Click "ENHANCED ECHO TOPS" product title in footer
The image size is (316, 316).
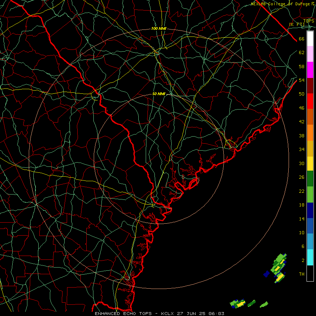(x=123, y=314)
